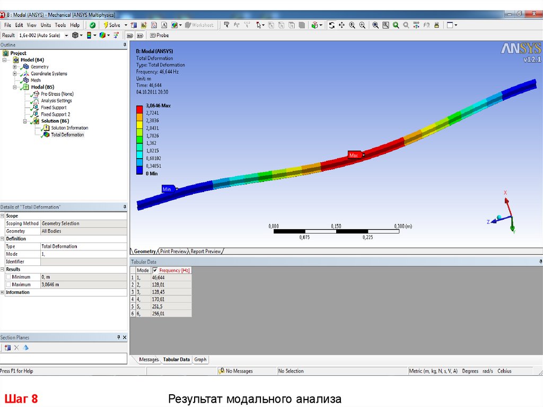Image resolution: width=543 pixels, height=407 pixels.
Task: Expand the Geometry tree node
Action: tap(15, 67)
